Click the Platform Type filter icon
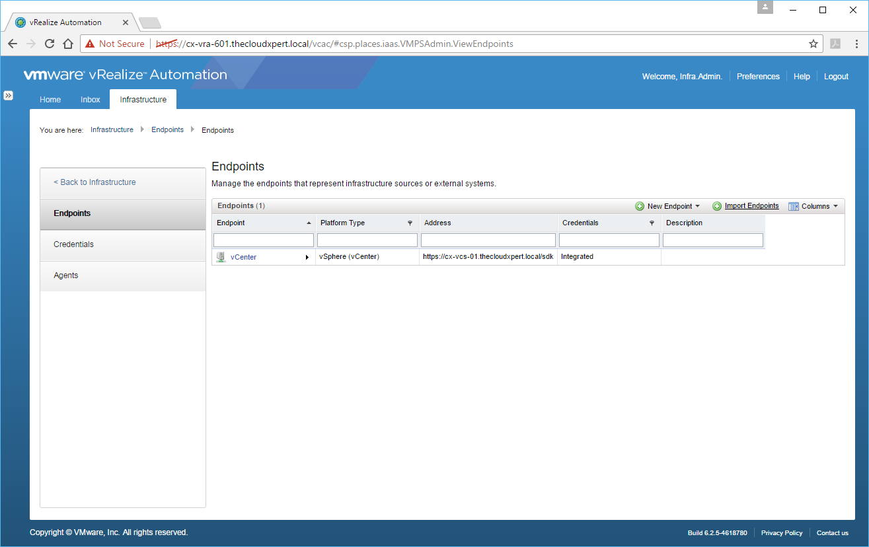This screenshot has width=869, height=547. click(410, 223)
